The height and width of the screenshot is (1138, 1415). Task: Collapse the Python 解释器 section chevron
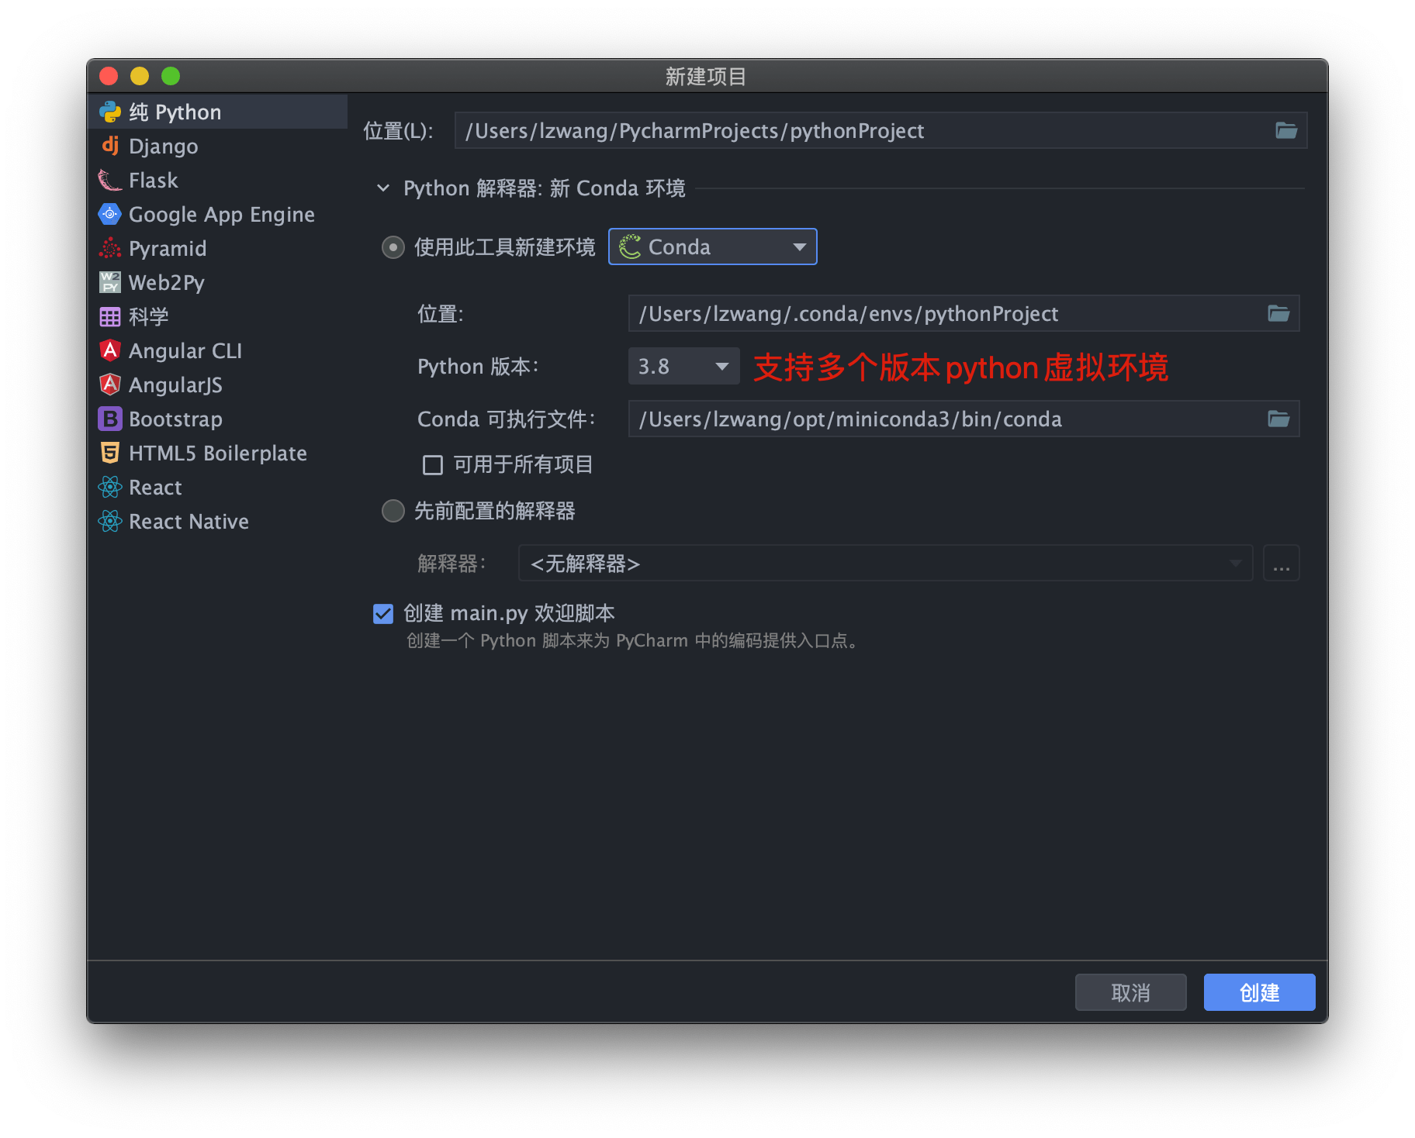[x=383, y=188]
